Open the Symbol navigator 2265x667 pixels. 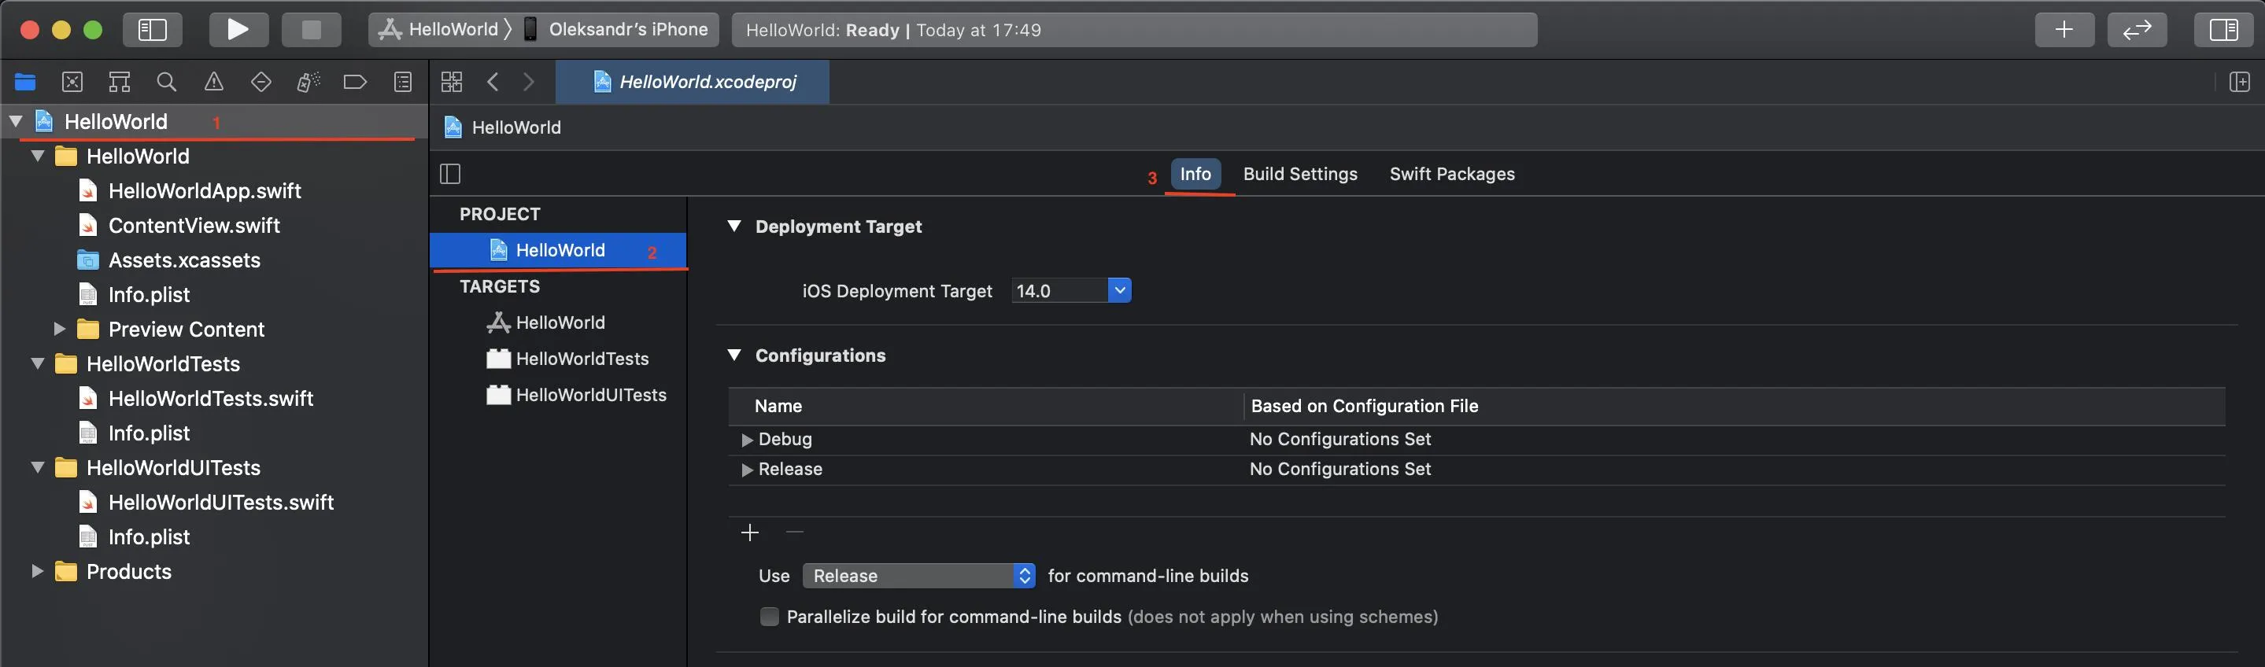120,83
